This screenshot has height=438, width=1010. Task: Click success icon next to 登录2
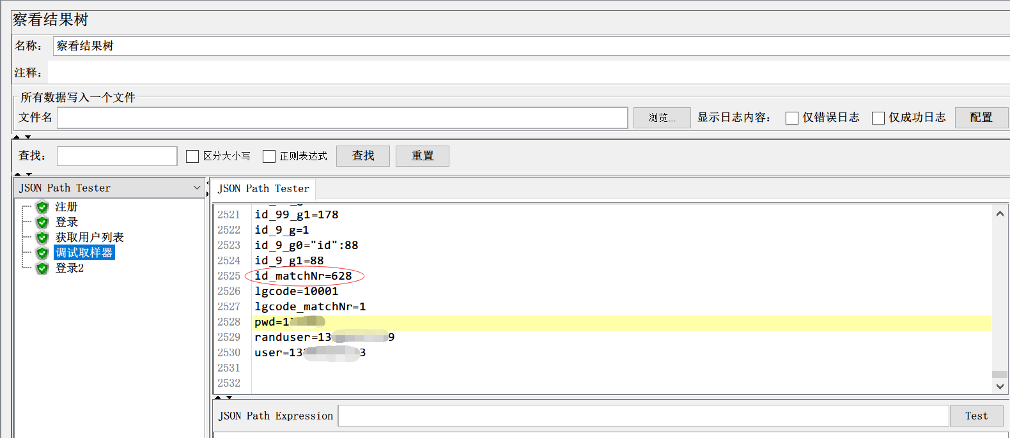coord(42,268)
